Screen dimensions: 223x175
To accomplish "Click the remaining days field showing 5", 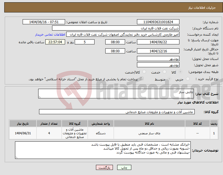I will click(x=85, y=42).
